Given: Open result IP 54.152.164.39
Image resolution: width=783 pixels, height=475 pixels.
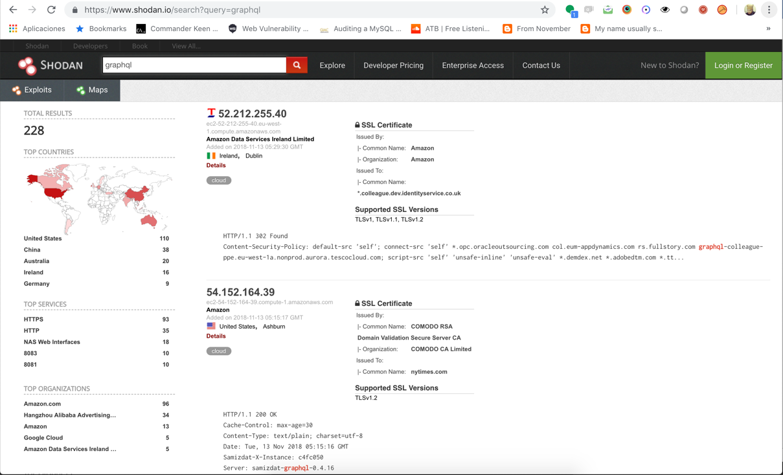Looking at the screenshot, I should tap(240, 292).
